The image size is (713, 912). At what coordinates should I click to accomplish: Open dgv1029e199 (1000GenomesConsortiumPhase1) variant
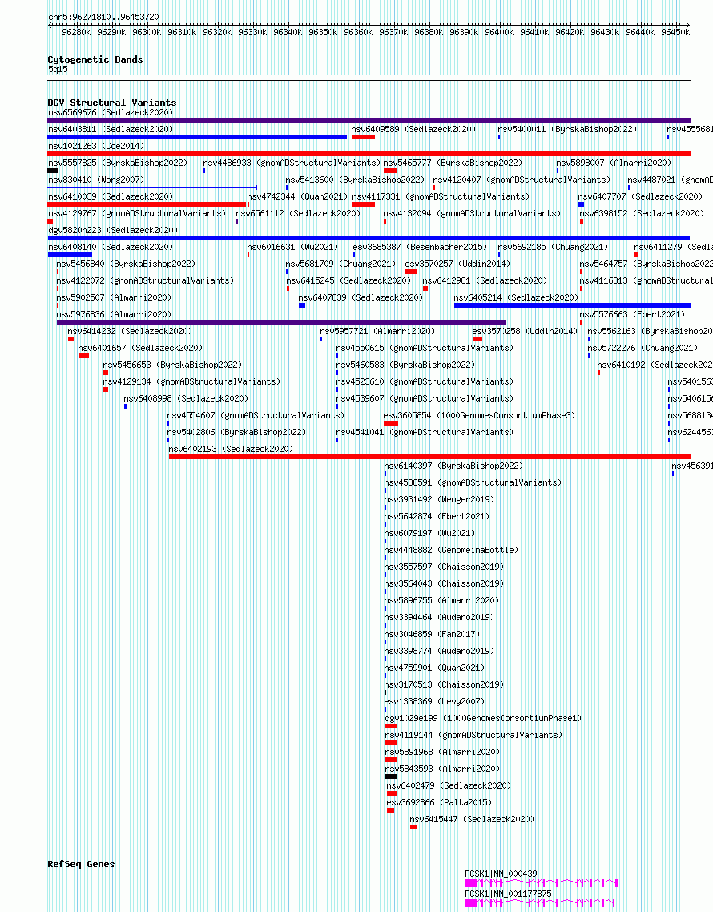coord(483,719)
